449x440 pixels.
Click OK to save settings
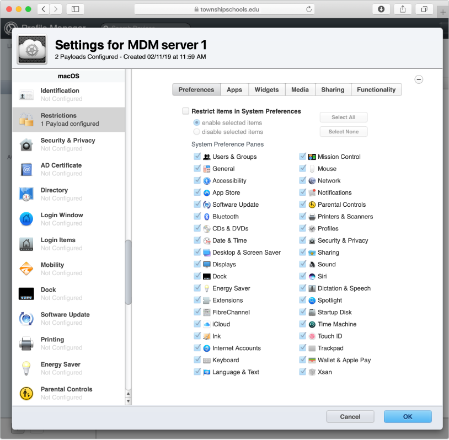coord(408,417)
